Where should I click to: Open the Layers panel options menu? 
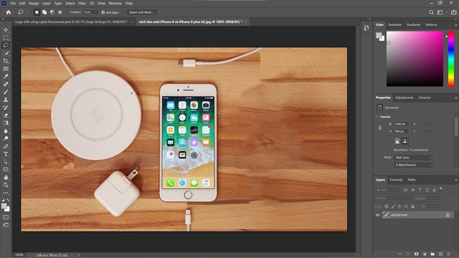pos(456,180)
